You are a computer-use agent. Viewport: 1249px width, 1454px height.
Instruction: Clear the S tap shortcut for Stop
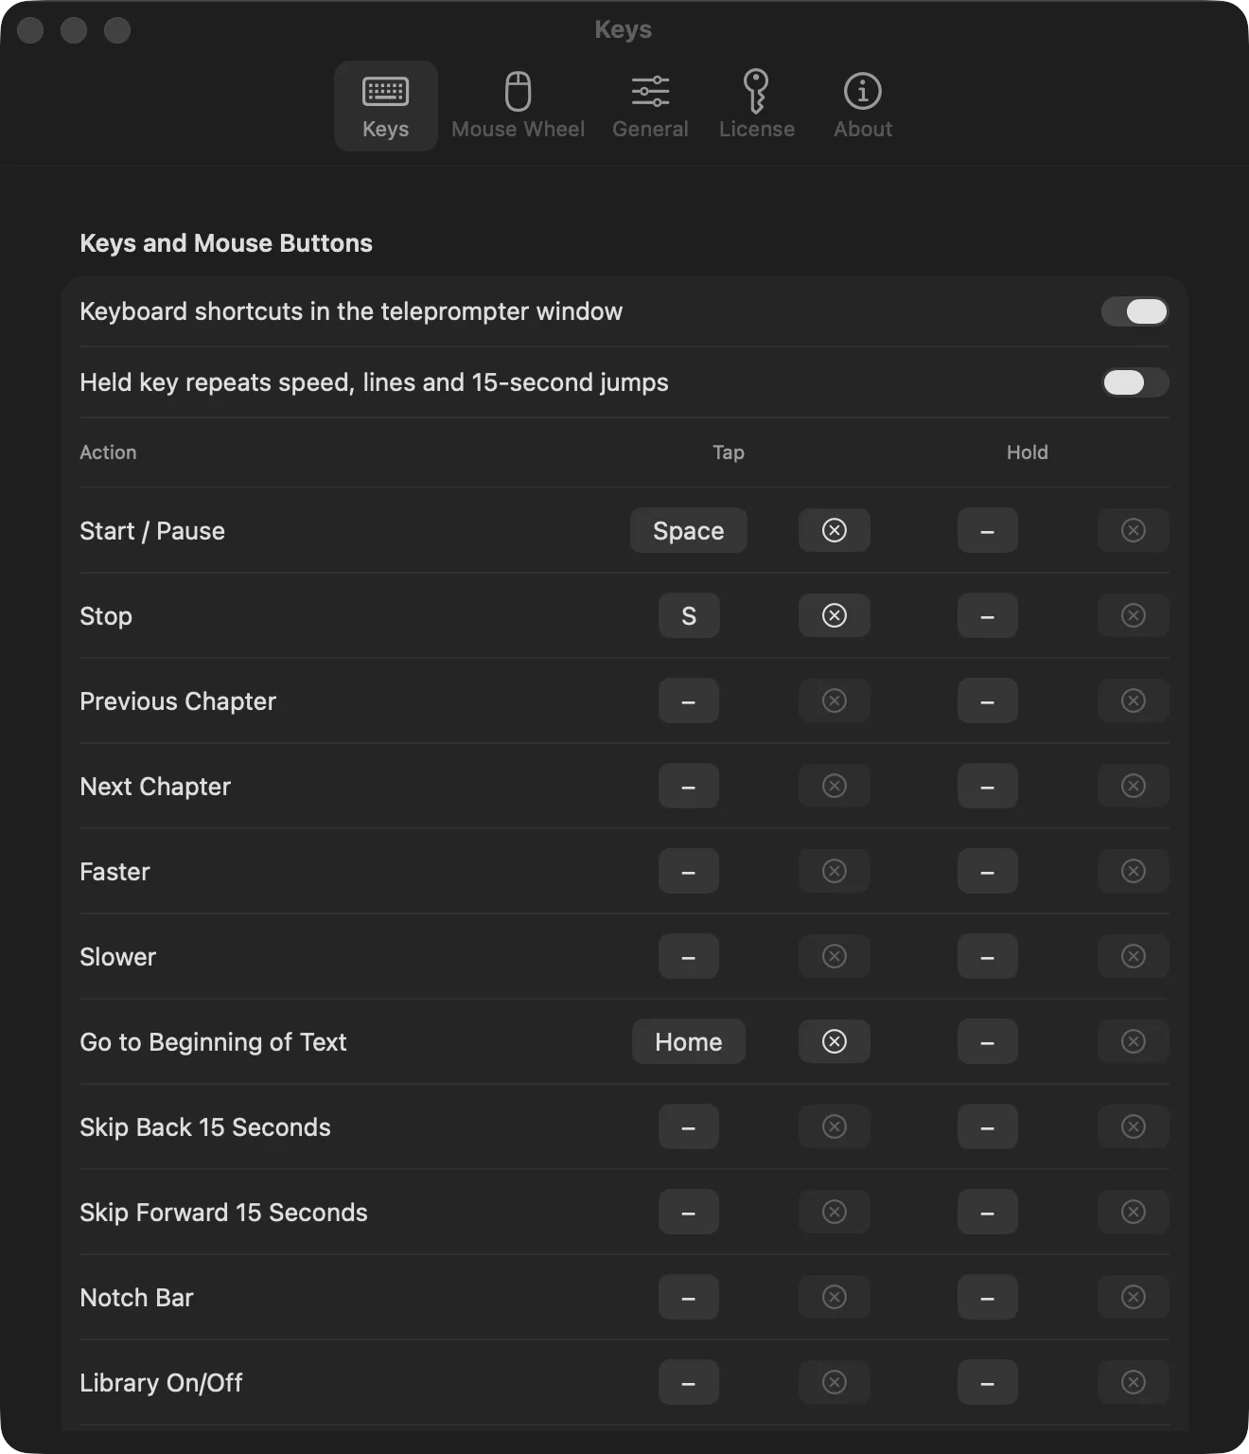834,615
